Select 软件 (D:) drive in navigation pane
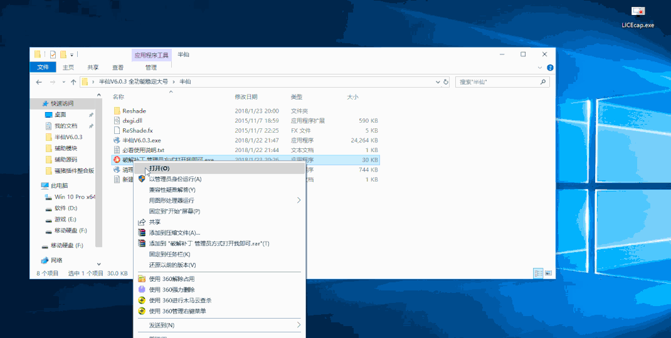671x338 pixels. coord(66,208)
